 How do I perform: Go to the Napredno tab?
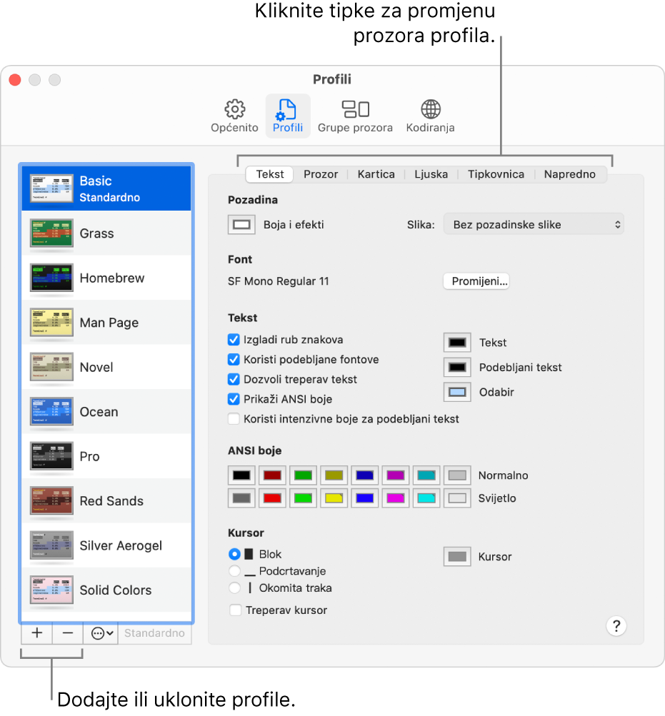[569, 174]
